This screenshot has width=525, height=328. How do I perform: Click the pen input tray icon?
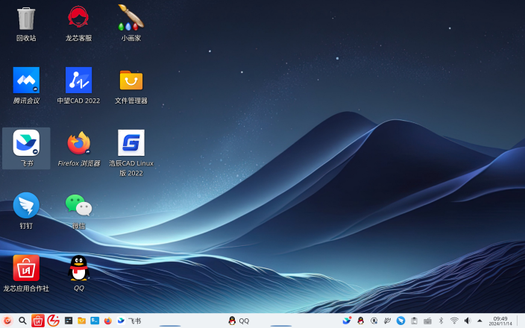[387, 321]
